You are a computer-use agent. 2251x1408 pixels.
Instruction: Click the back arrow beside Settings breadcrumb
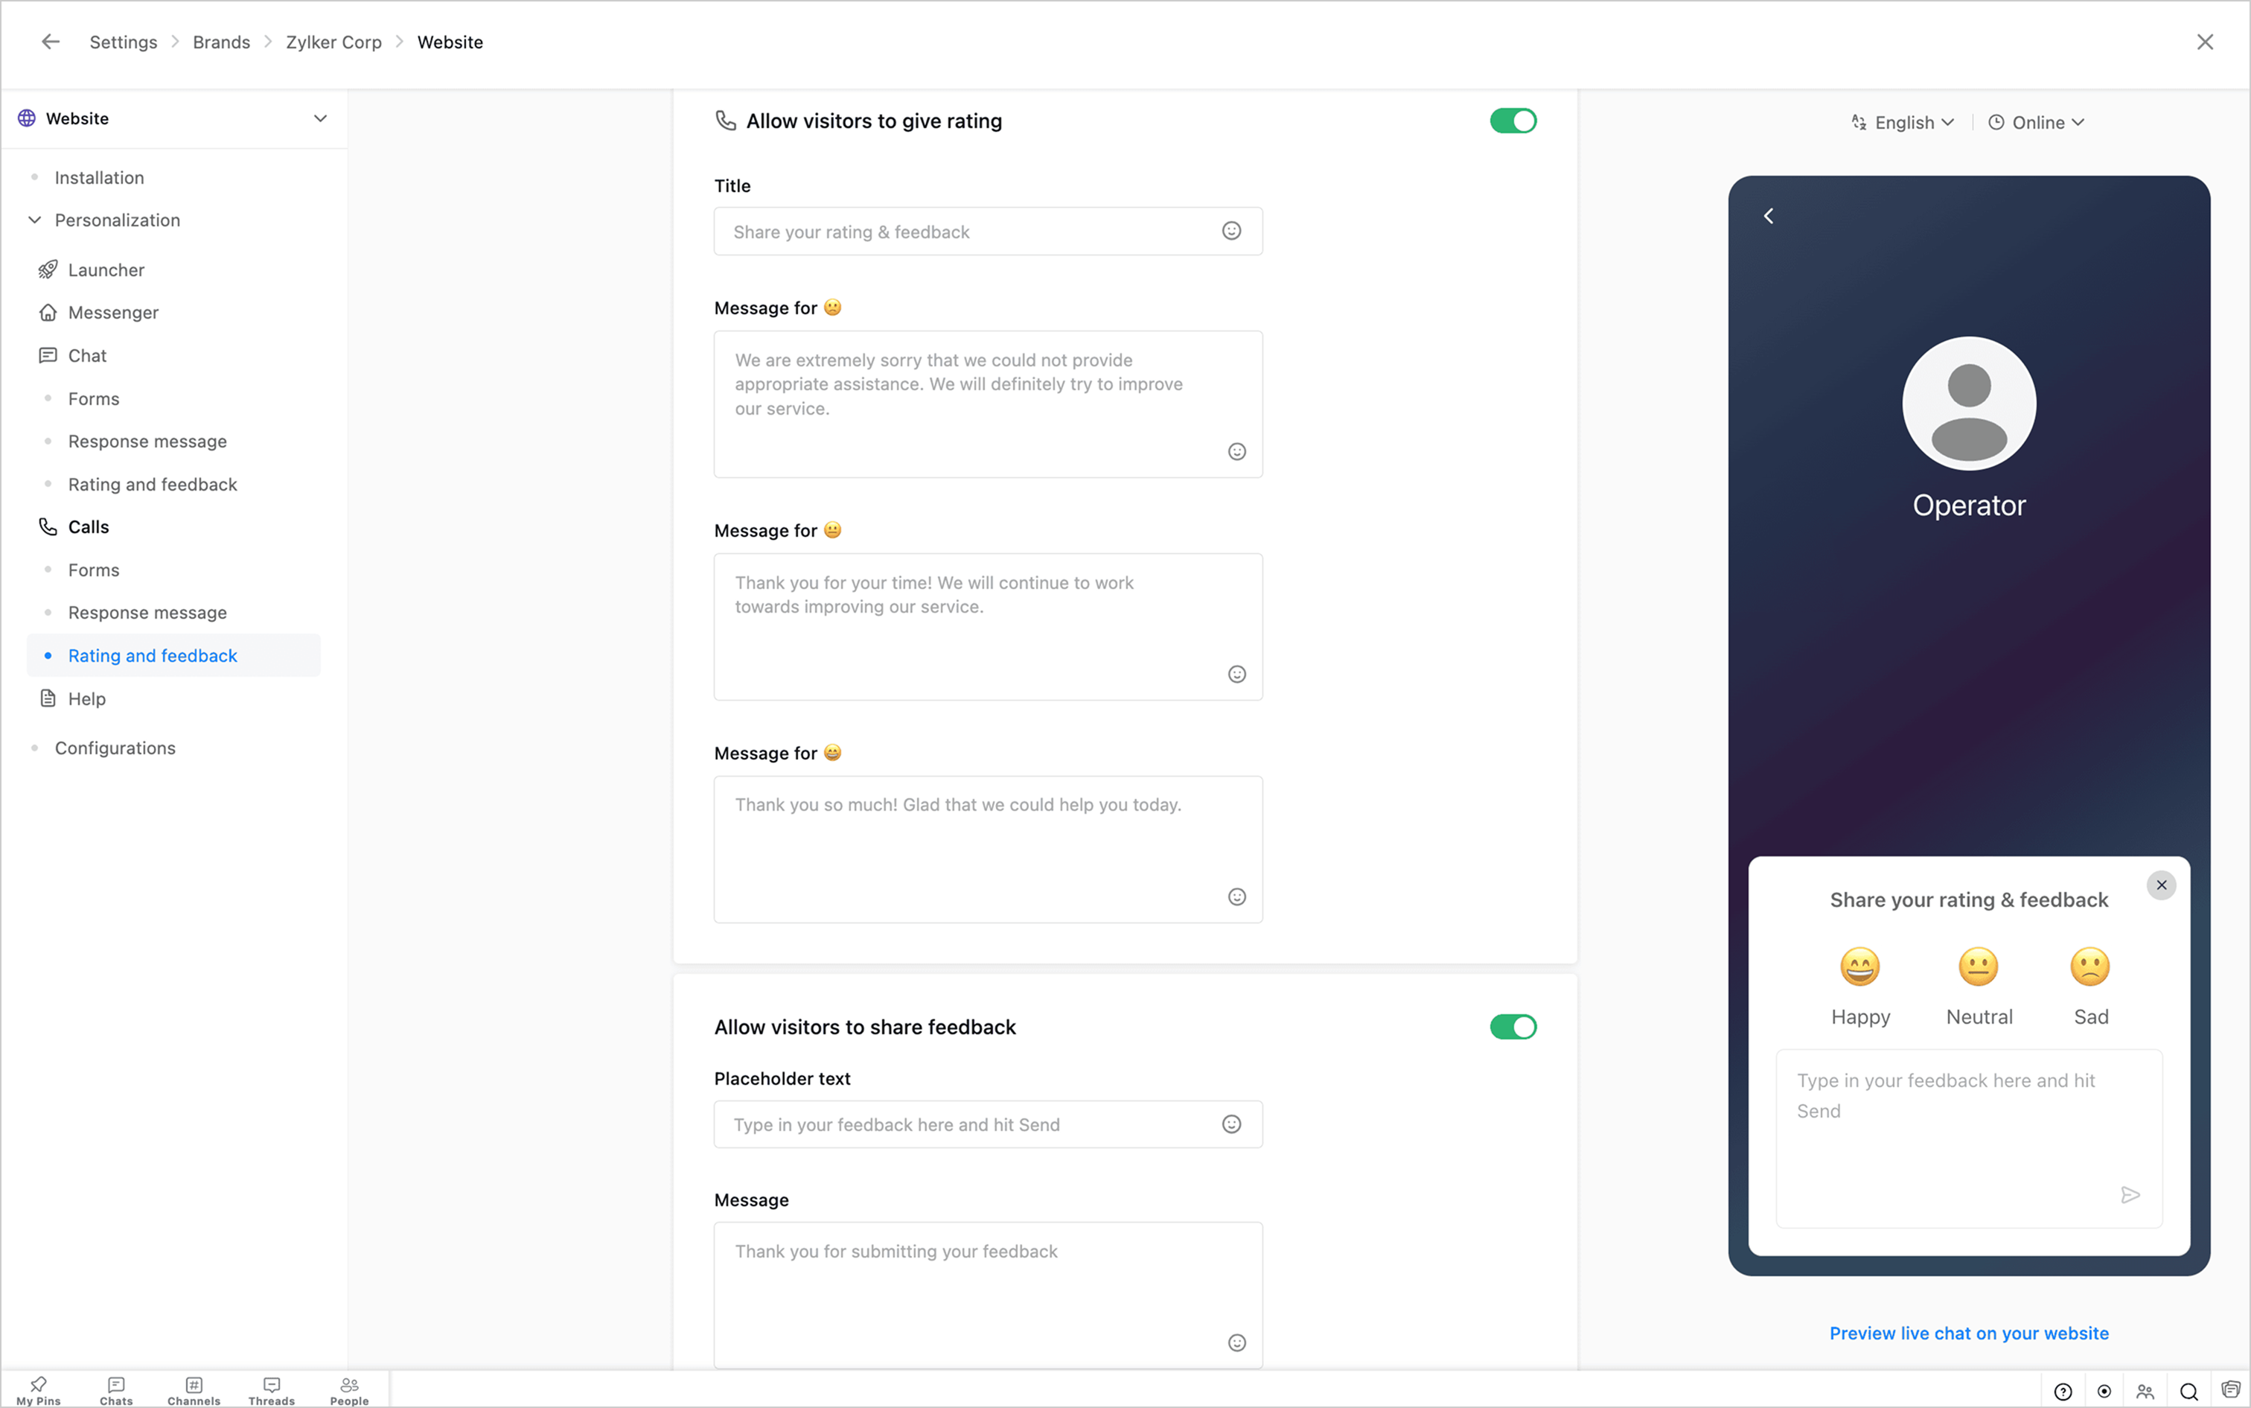(x=51, y=42)
